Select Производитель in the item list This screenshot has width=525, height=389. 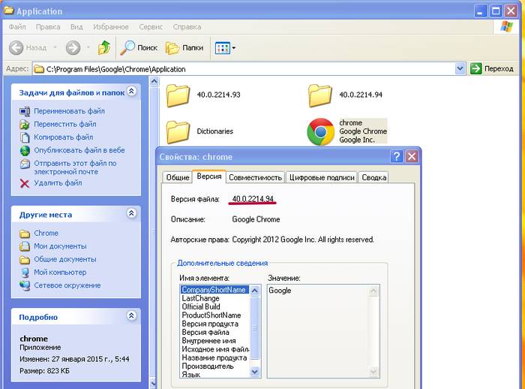tap(214, 366)
